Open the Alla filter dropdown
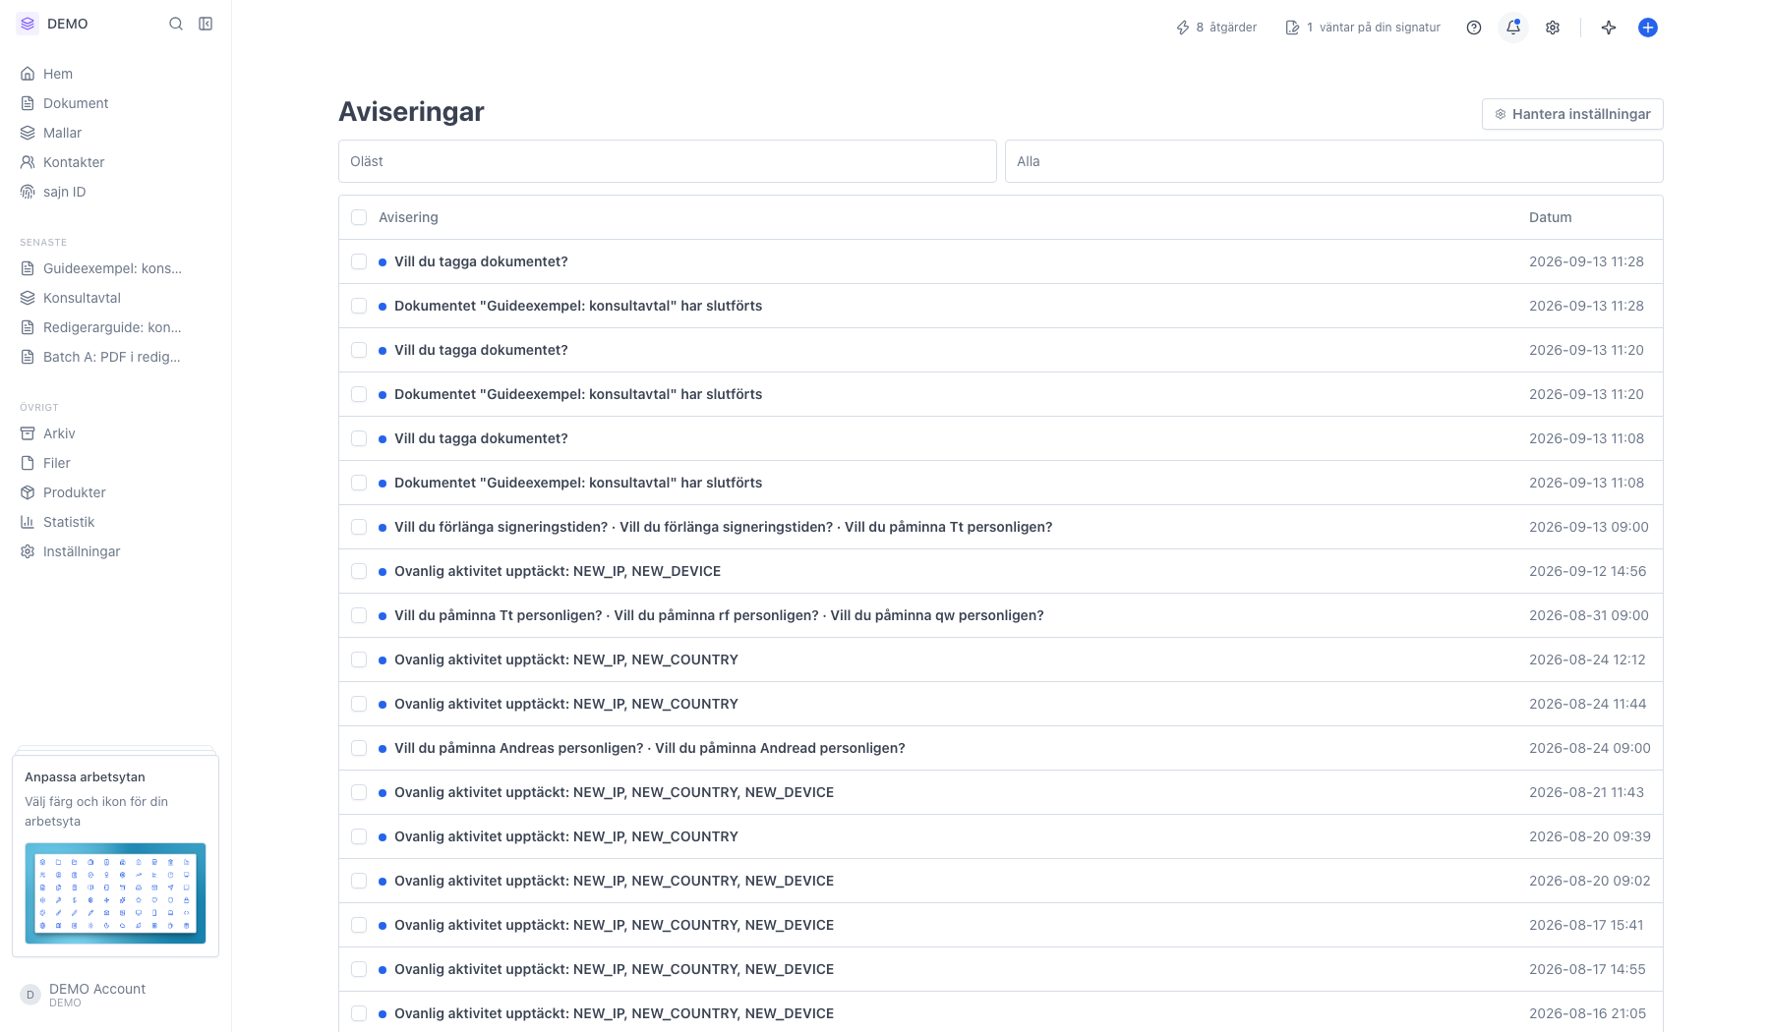The height and width of the screenshot is (1032, 1770). [1334, 161]
